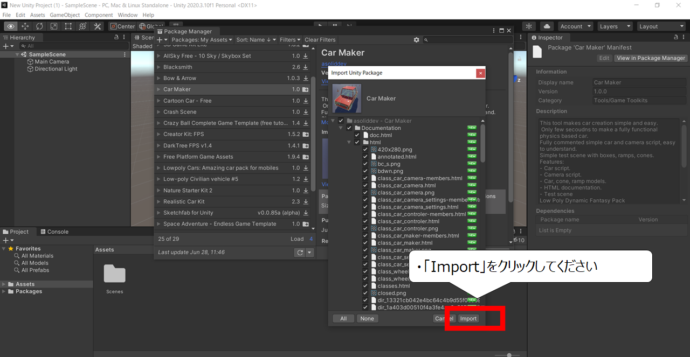Screen dimensions: 690x357
Task: Select the View (eye) tool in the toolbar
Action: [x=11, y=26]
